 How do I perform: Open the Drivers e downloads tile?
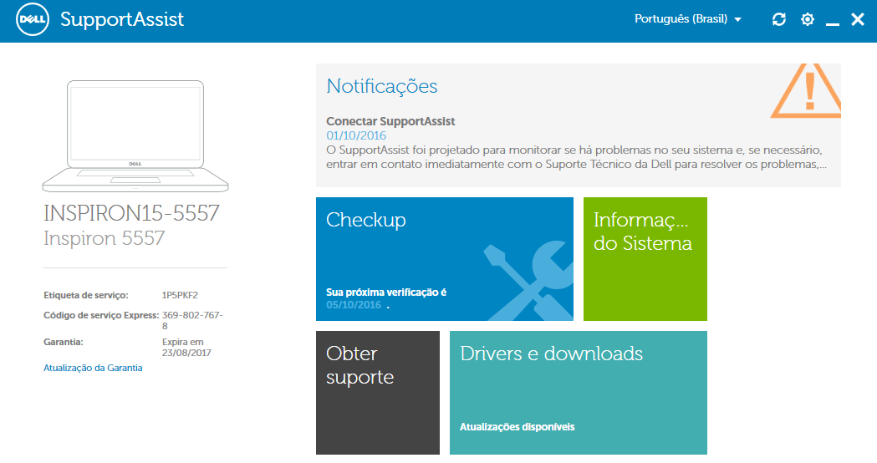pos(579,393)
